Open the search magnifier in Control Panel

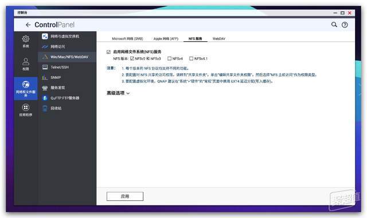(x=334, y=25)
